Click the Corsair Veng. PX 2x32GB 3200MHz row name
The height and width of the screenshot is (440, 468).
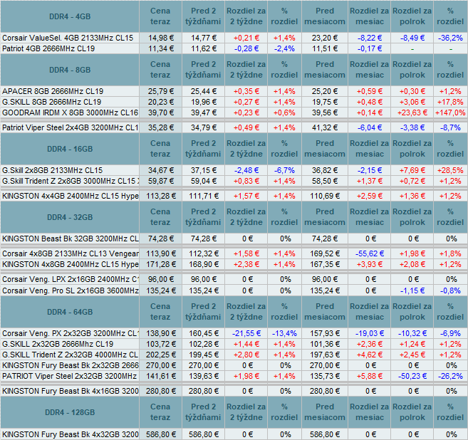pyautogui.click(x=70, y=333)
